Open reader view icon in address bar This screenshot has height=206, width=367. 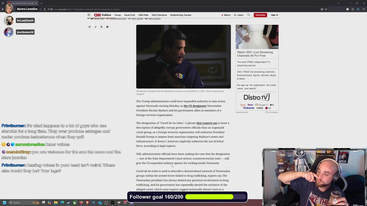tap(322, 9)
